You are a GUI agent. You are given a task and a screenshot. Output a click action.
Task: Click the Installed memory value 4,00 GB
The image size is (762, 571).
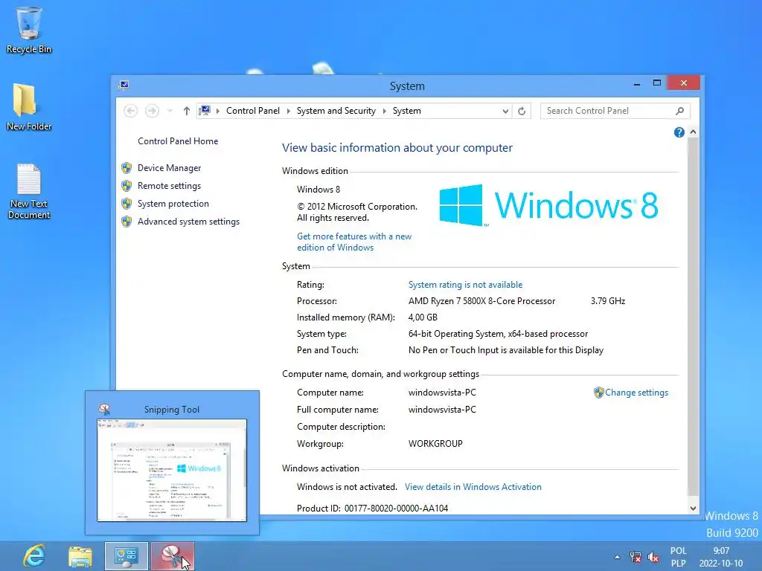[x=423, y=317]
